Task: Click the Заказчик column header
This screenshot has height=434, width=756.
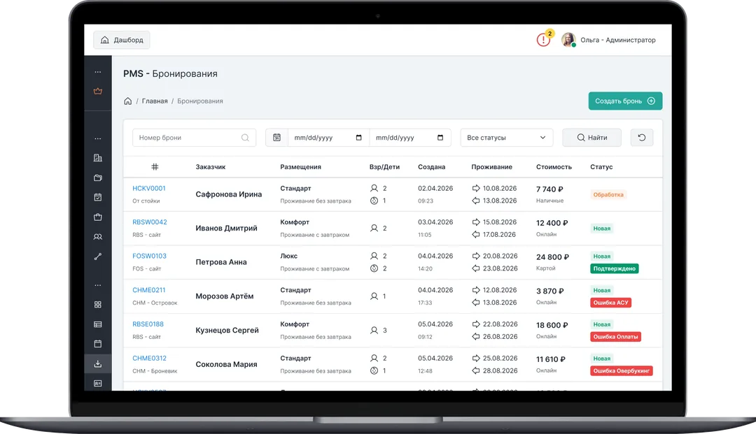Action: [x=211, y=167]
